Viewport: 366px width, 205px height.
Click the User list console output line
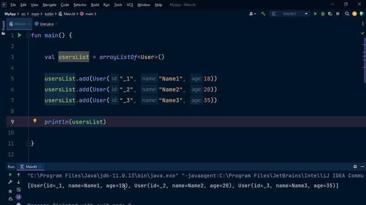tap(183, 186)
